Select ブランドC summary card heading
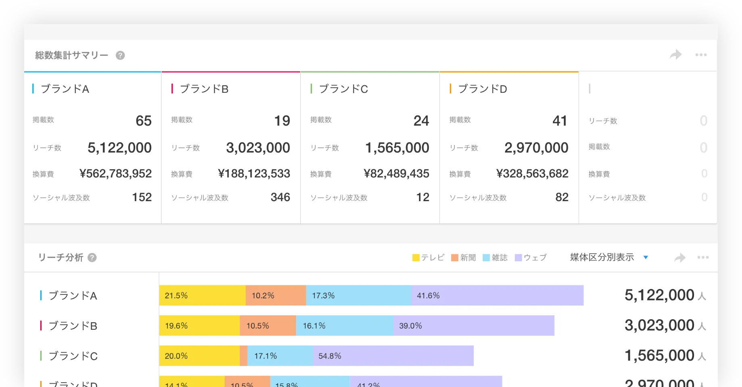 [x=343, y=89]
